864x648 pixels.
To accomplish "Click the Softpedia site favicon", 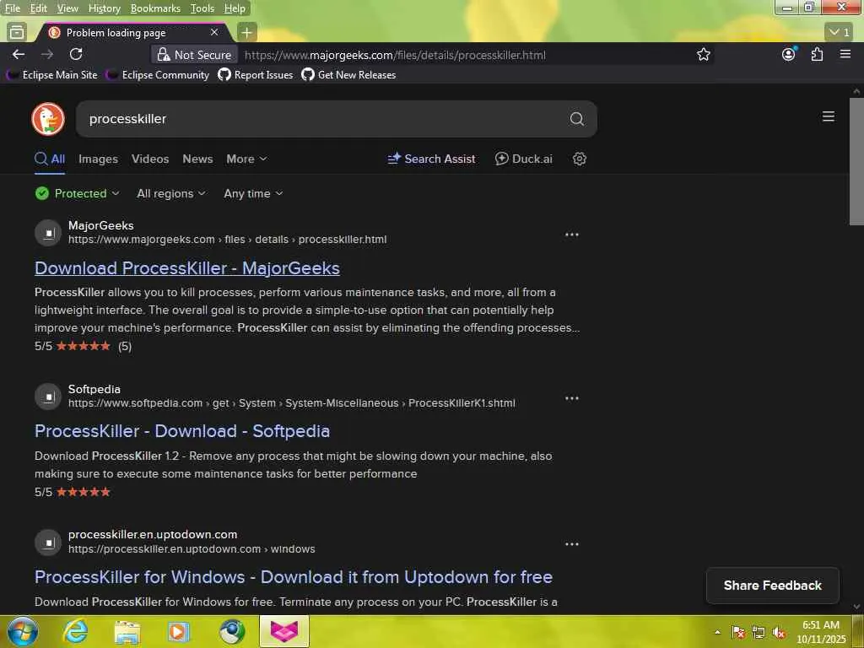I will [48, 397].
